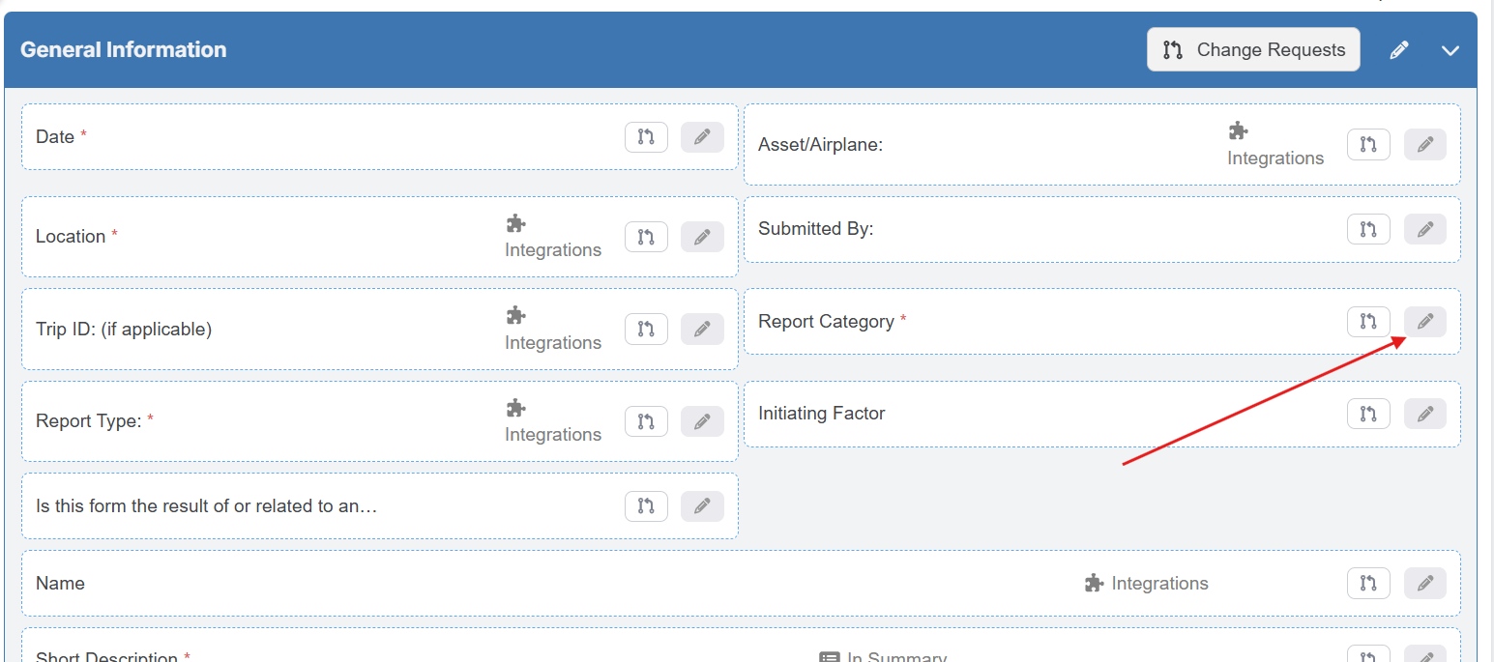Click pencil icon for Initiating Factor
Screen dimensions: 1494x662
pyautogui.click(x=1424, y=414)
